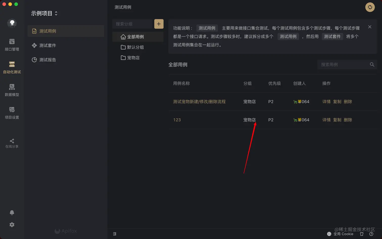The image size is (382, 239).
Task: Click 复制 for 测试宠物新建/修改/删除流程 row
Action: pyautogui.click(x=337, y=102)
